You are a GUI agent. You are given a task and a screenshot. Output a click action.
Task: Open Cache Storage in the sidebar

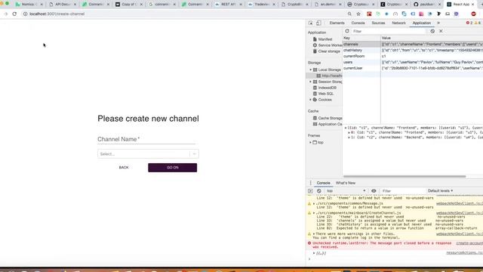[328, 118]
